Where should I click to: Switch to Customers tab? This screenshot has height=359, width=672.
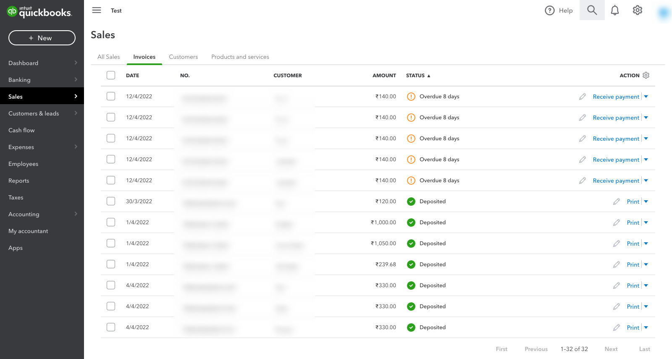click(183, 57)
